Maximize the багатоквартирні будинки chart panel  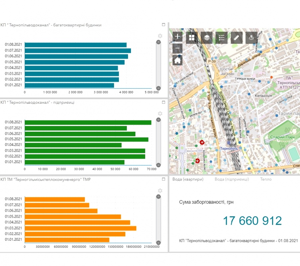point(163,25)
